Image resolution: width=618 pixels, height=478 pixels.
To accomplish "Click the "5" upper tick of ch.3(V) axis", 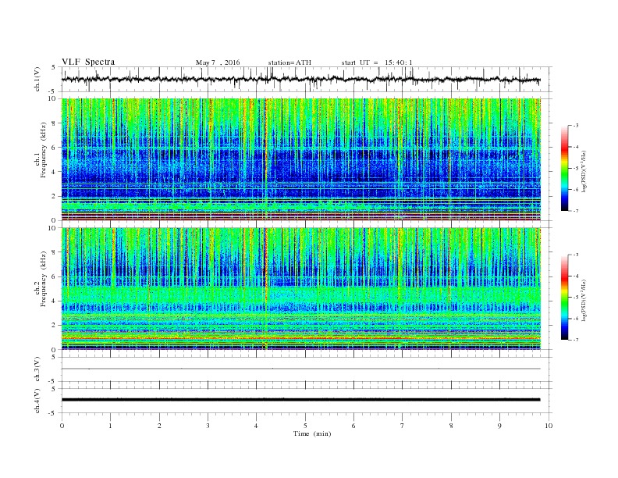I will click(x=54, y=357).
